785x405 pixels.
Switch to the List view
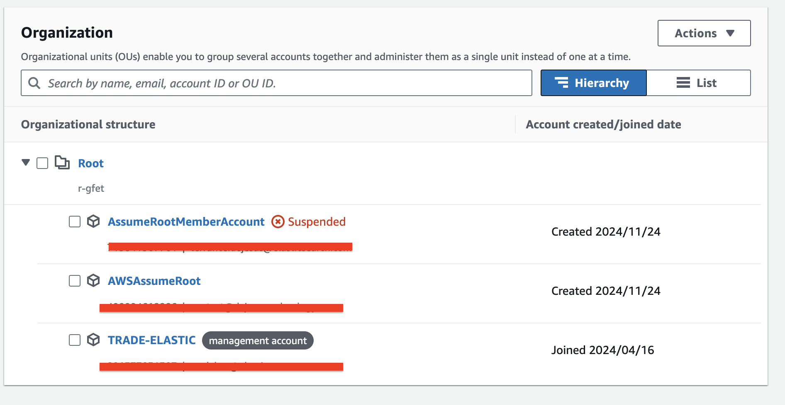click(x=698, y=83)
